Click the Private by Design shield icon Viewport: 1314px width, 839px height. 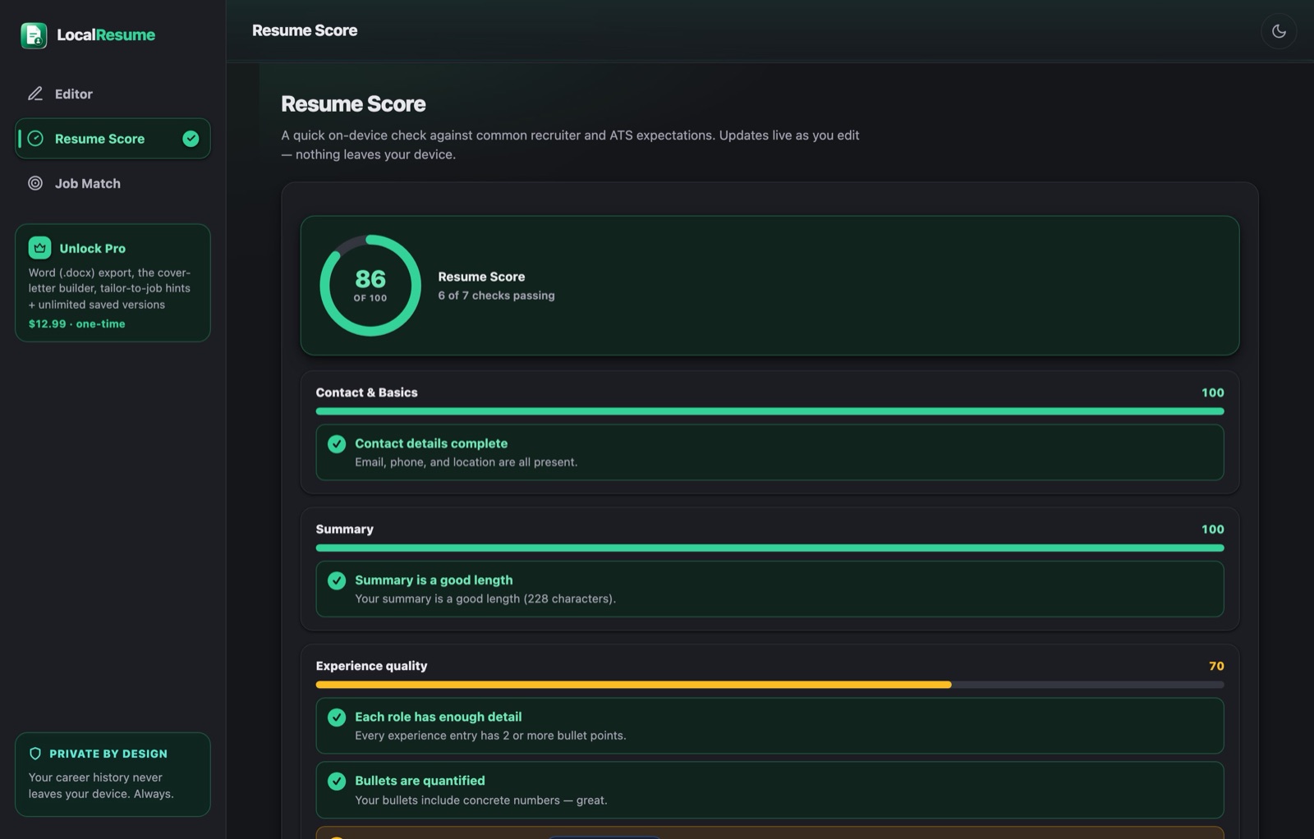click(35, 754)
